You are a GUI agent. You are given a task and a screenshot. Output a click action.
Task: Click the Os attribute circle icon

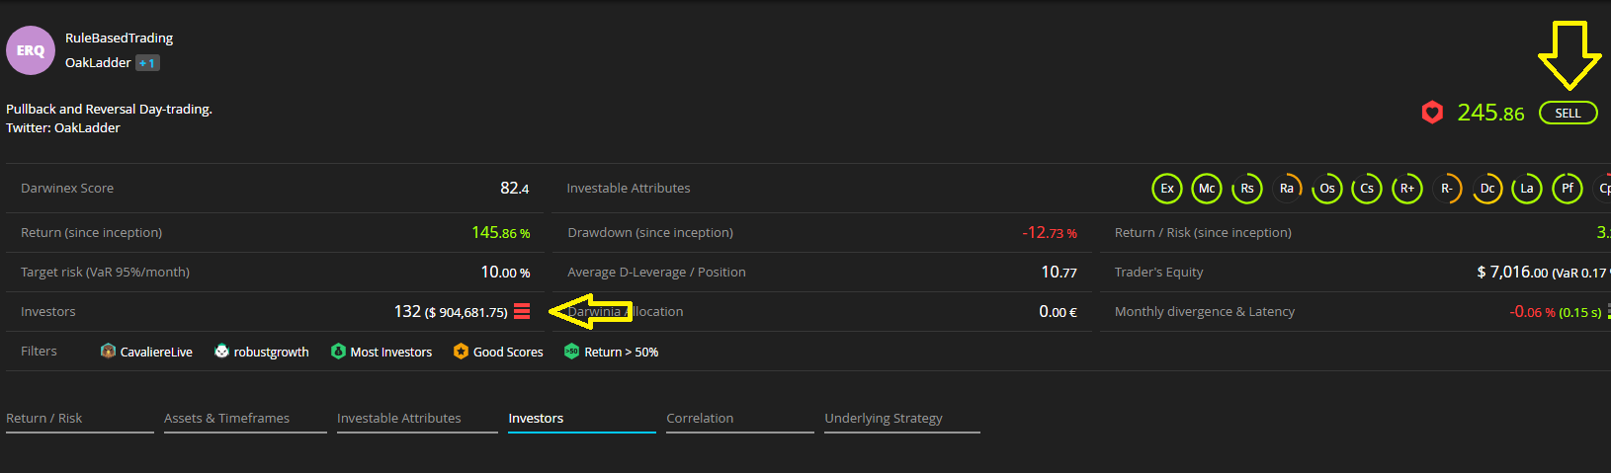click(x=1327, y=189)
